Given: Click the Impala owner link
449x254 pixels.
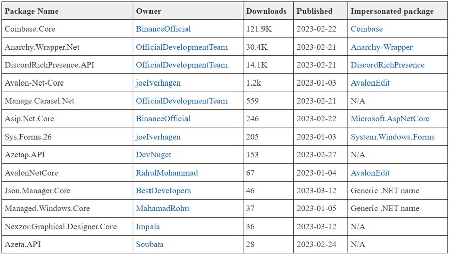Looking at the screenshot, I should (147, 227).
